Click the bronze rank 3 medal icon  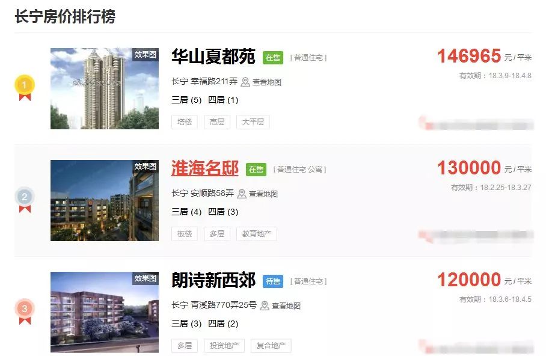coord(25,311)
